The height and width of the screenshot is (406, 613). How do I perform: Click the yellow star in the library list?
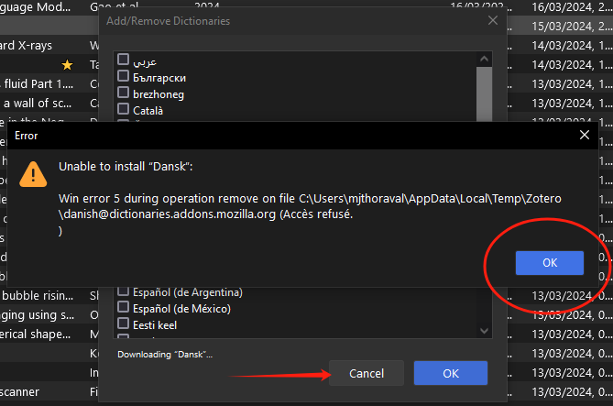click(x=67, y=65)
